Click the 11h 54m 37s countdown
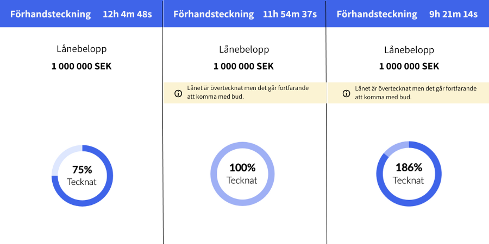The height and width of the screenshot is (244, 489). [290, 14]
